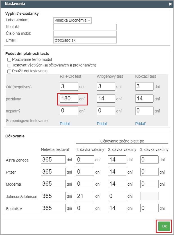Image resolution: width=174 pixels, height=235 pixels.
Task: Click Moderna 3. dávka vakcíny field
Action: 149,184
